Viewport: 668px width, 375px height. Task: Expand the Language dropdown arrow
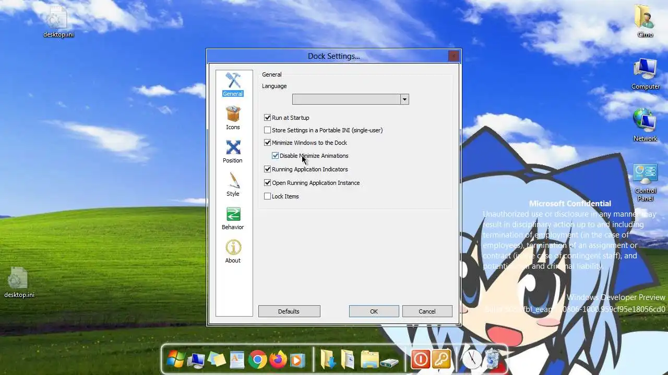pyautogui.click(x=404, y=99)
